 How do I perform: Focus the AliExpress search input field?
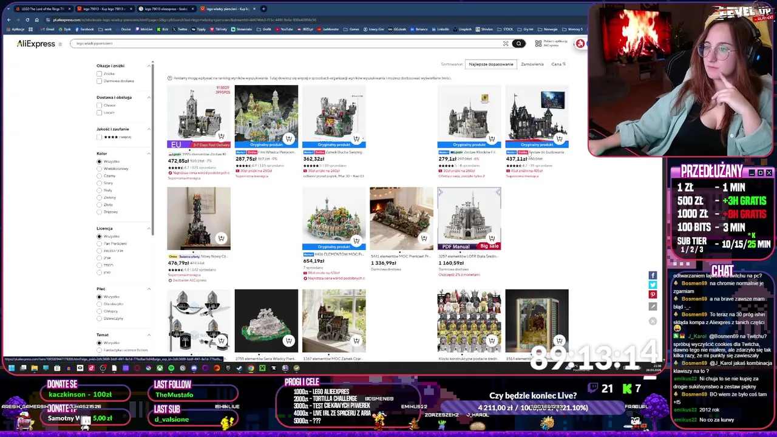click(285, 44)
